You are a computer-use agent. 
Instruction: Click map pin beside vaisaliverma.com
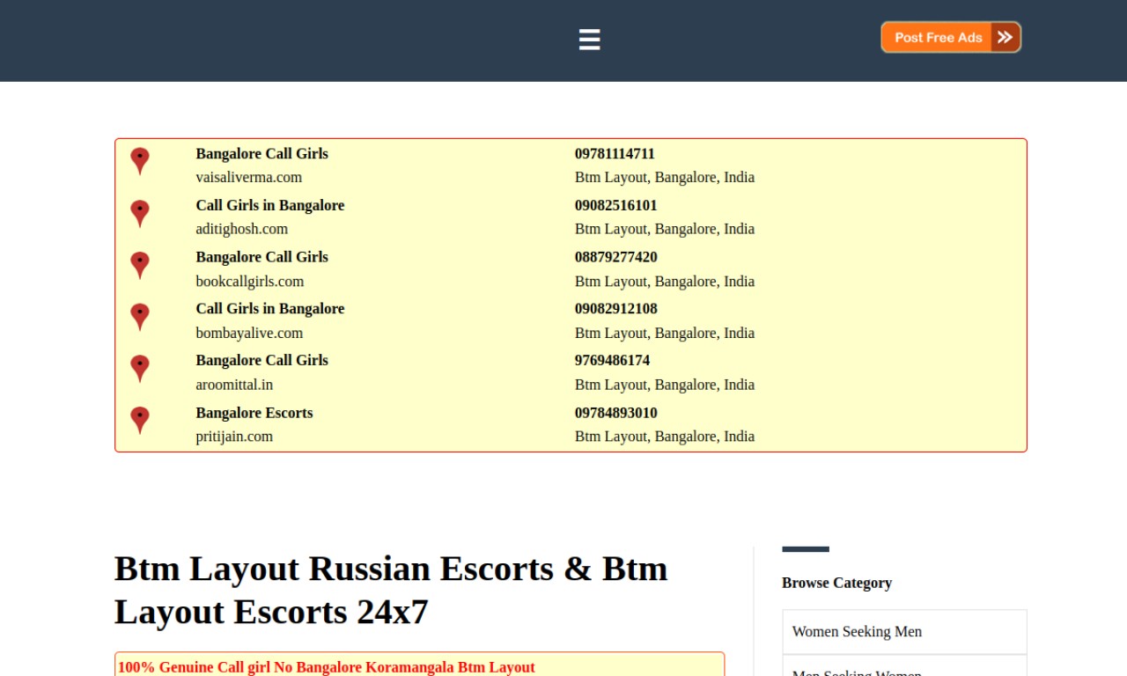pyautogui.click(x=139, y=161)
